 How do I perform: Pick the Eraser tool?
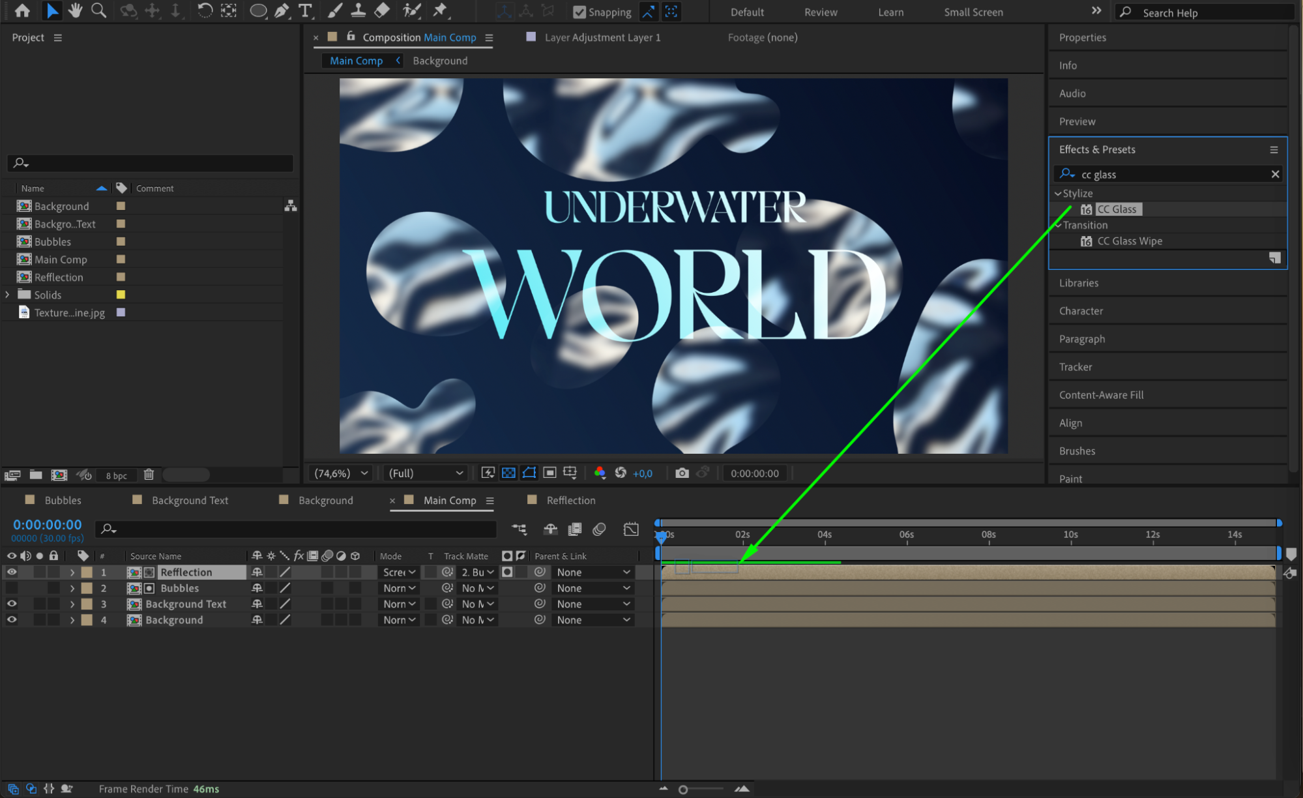pos(382,10)
